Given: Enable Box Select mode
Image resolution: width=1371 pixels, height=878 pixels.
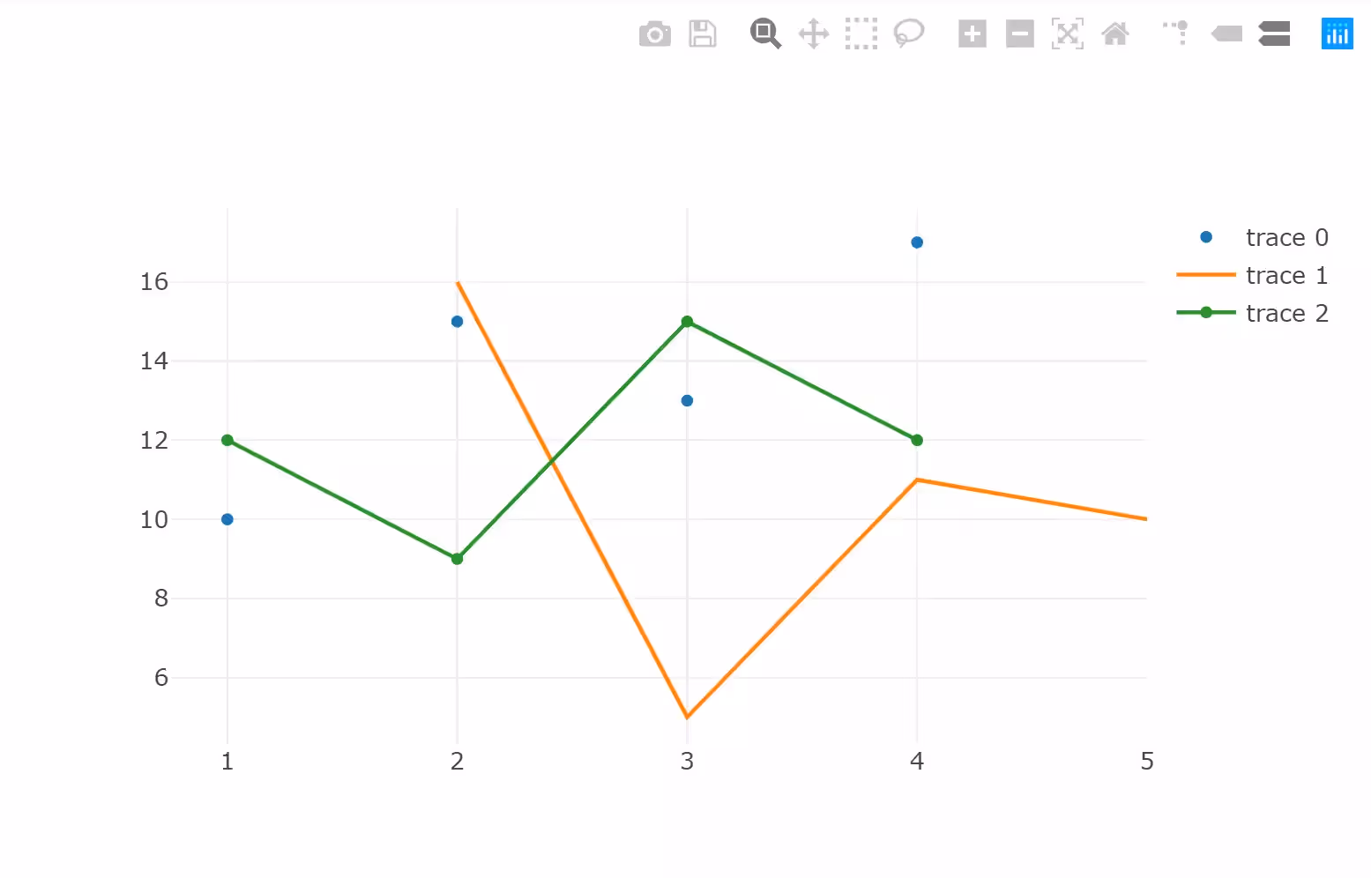Looking at the screenshot, I should 861,33.
